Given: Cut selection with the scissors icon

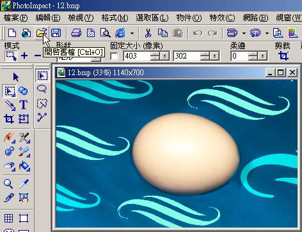Looking at the screenshot, I should point(148,33).
